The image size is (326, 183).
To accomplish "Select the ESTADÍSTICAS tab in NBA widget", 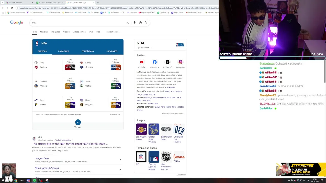I will pos(88,51).
